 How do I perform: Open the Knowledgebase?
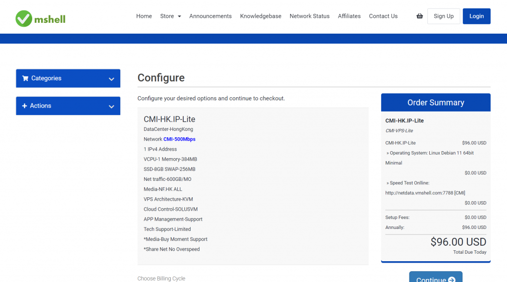coord(260,16)
